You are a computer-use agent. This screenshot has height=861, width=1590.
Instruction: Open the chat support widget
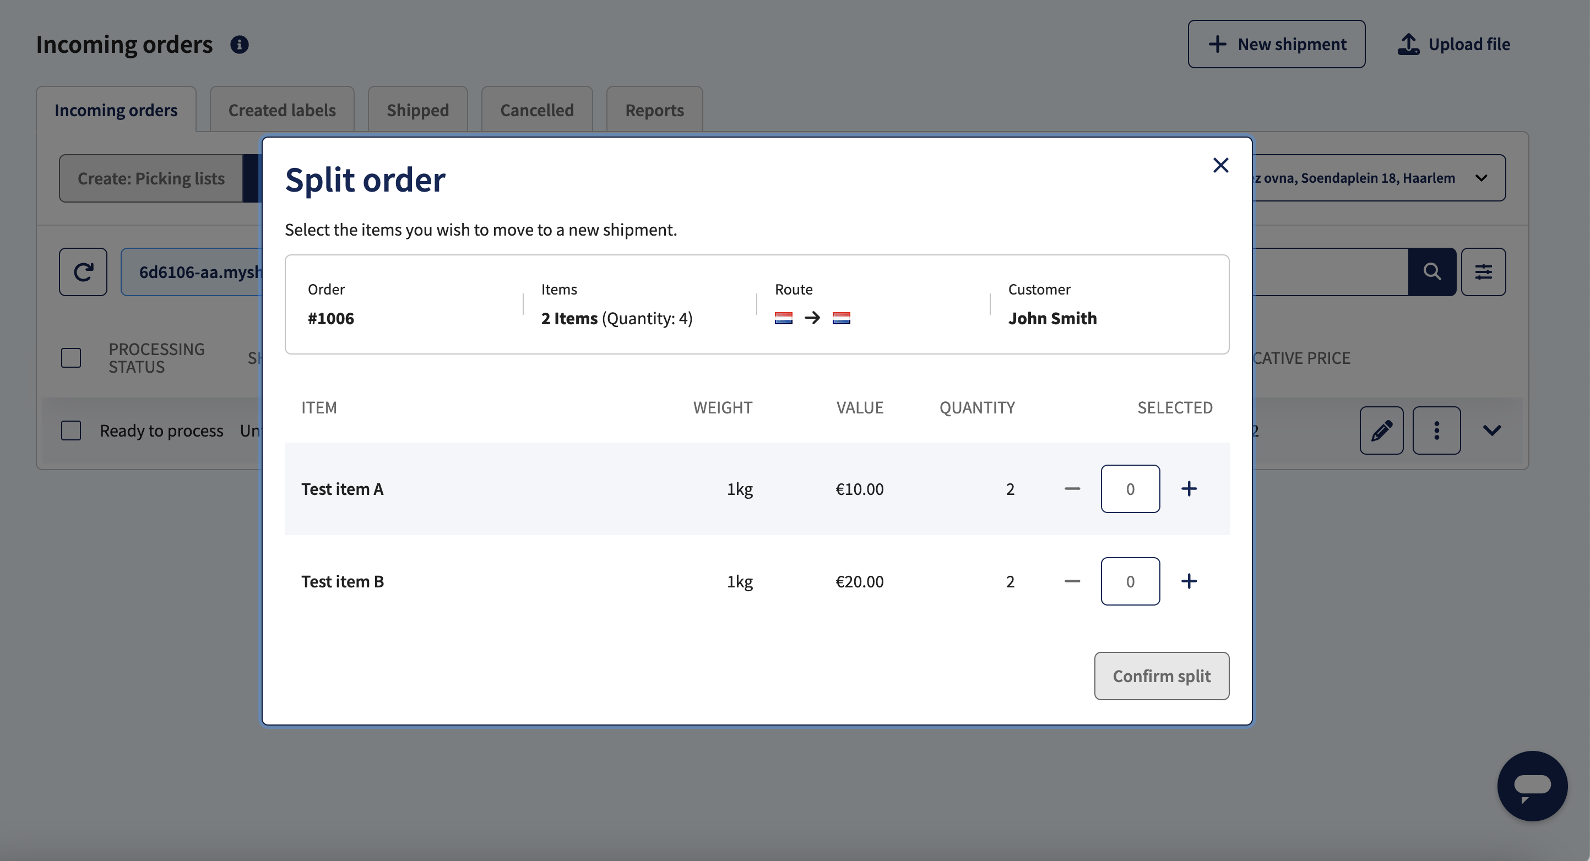(x=1532, y=786)
